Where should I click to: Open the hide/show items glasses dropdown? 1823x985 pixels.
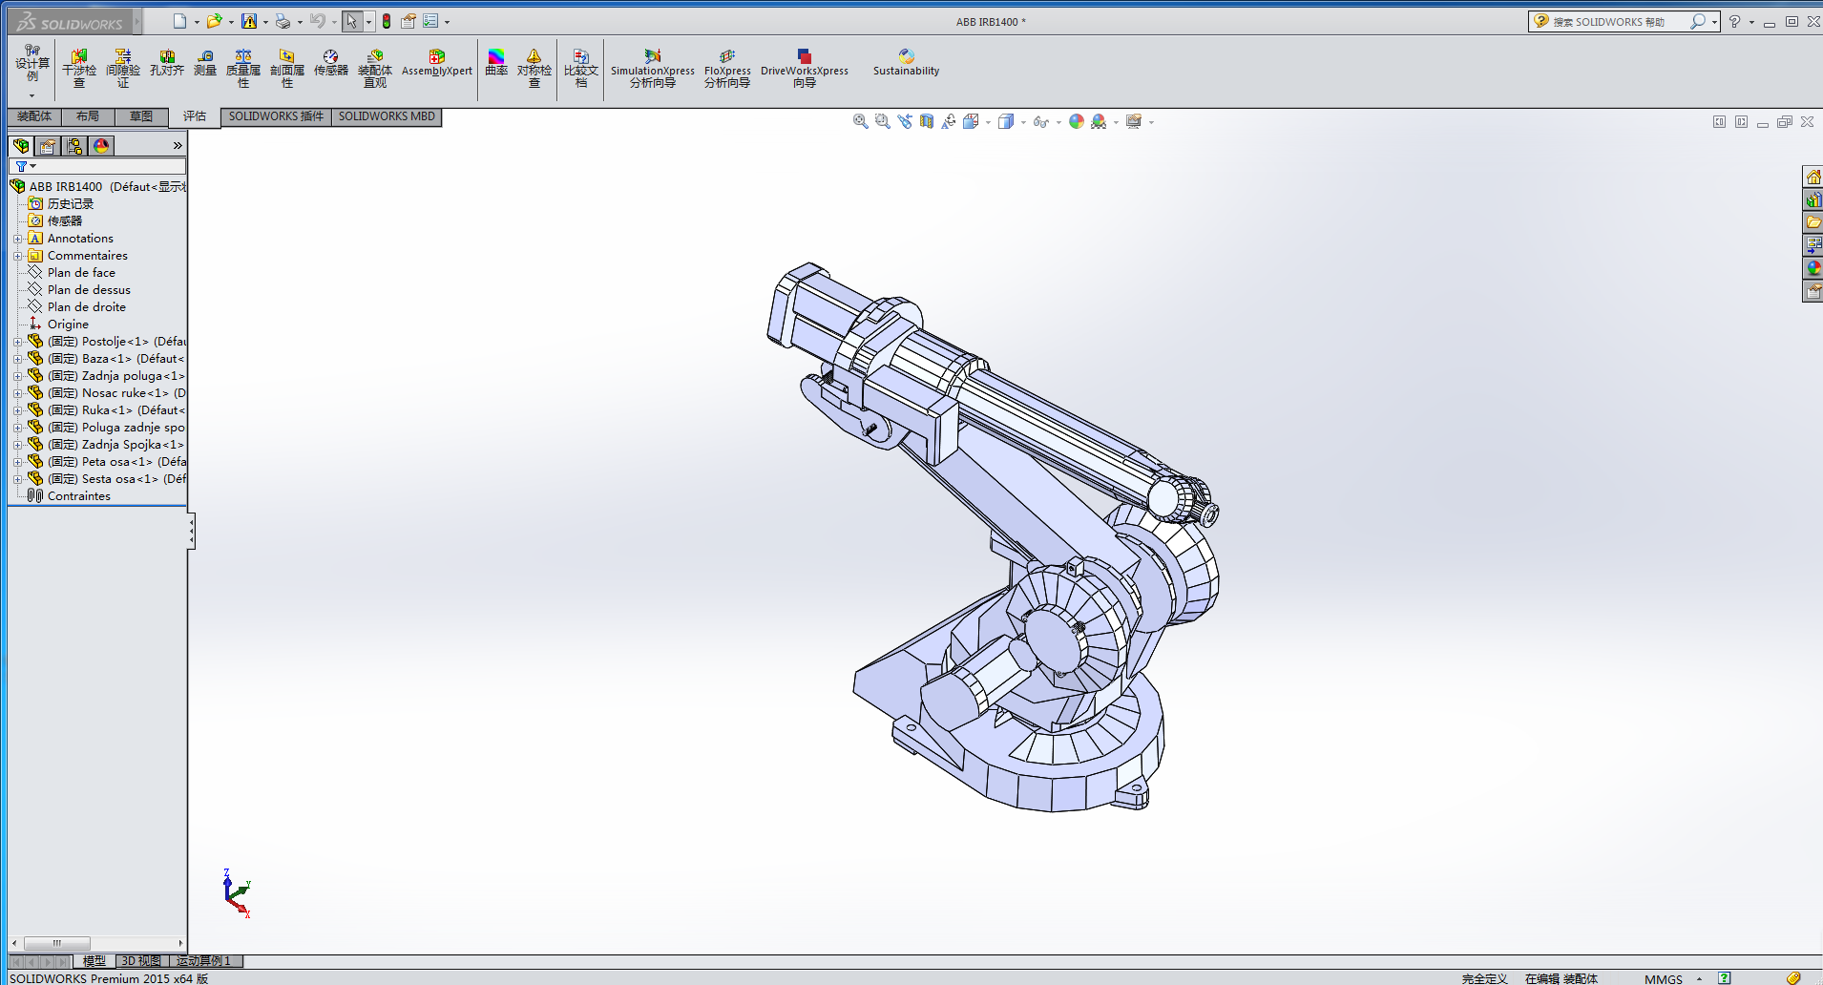pyautogui.click(x=1058, y=122)
